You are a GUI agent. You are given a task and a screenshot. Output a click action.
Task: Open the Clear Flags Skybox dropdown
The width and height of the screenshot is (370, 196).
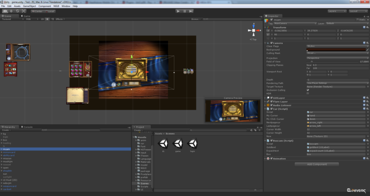pos(338,46)
